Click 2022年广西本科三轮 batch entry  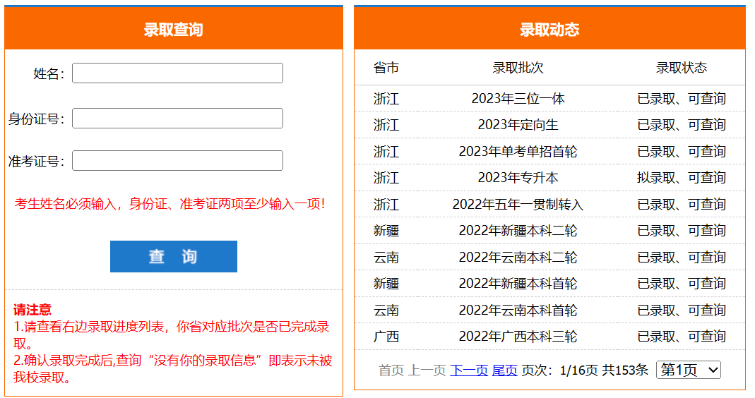518,337
